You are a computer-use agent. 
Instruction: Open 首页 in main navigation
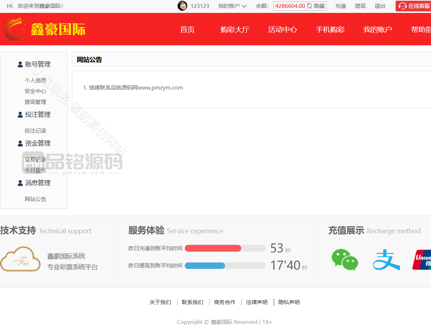pyautogui.click(x=187, y=29)
